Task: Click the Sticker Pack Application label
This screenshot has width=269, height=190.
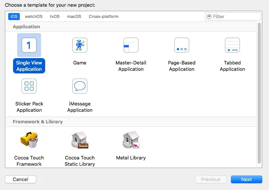Action: click(29, 107)
